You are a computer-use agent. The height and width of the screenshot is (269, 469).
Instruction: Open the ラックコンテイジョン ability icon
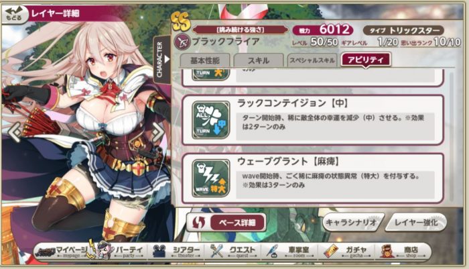click(x=211, y=120)
